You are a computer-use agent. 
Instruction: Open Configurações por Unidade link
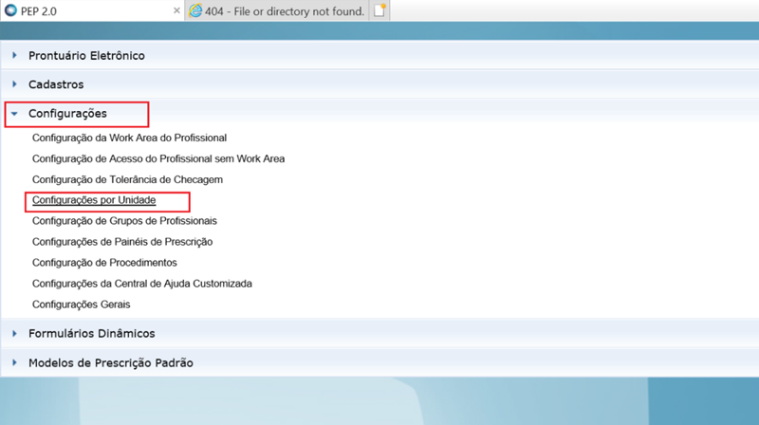(x=94, y=200)
